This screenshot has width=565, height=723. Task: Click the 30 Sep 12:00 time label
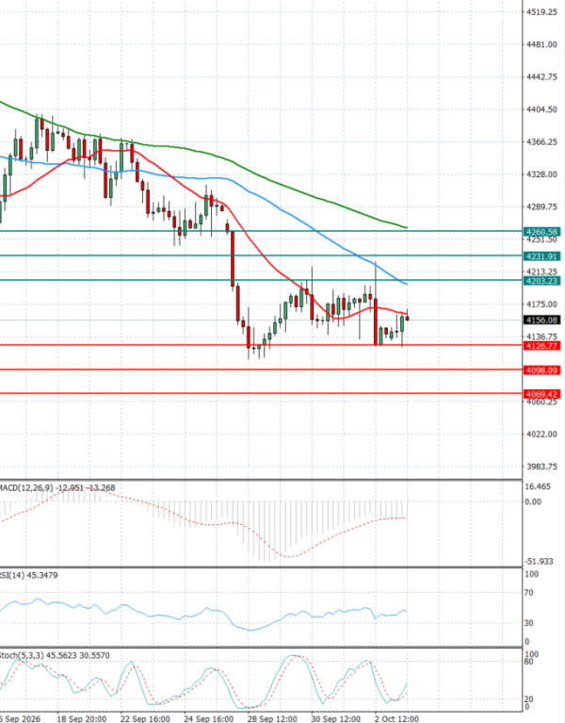[335, 719]
